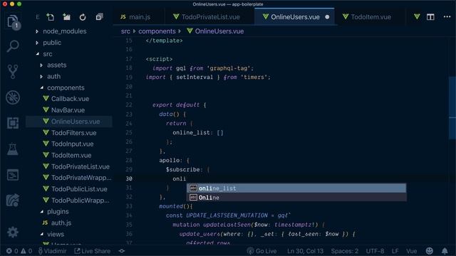The width and height of the screenshot is (456, 256).
Task: Split the editor to the right
Action: pyautogui.click(x=430, y=17)
